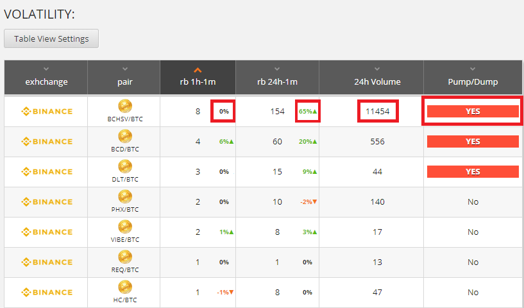Select the BCHSV/BTC pair label

point(125,119)
